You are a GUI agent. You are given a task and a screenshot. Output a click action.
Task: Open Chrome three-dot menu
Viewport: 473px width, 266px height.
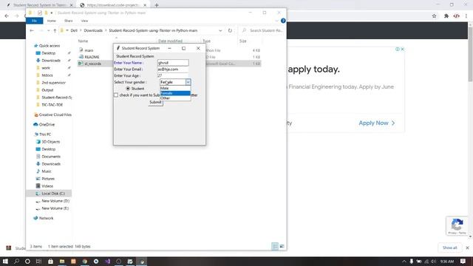(466, 16)
